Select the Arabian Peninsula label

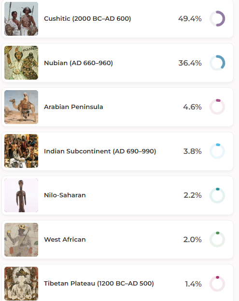[73, 107]
